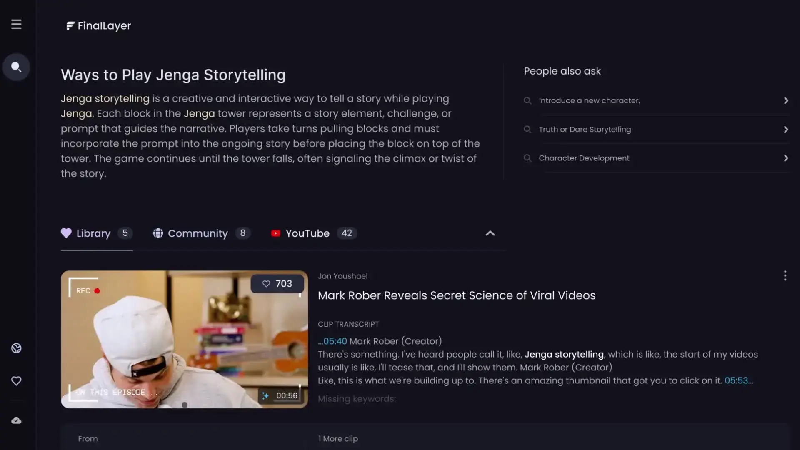Screen dimensions: 800x450
Task: Jump to the 05:40 transcript timestamp
Action: (x=335, y=341)
